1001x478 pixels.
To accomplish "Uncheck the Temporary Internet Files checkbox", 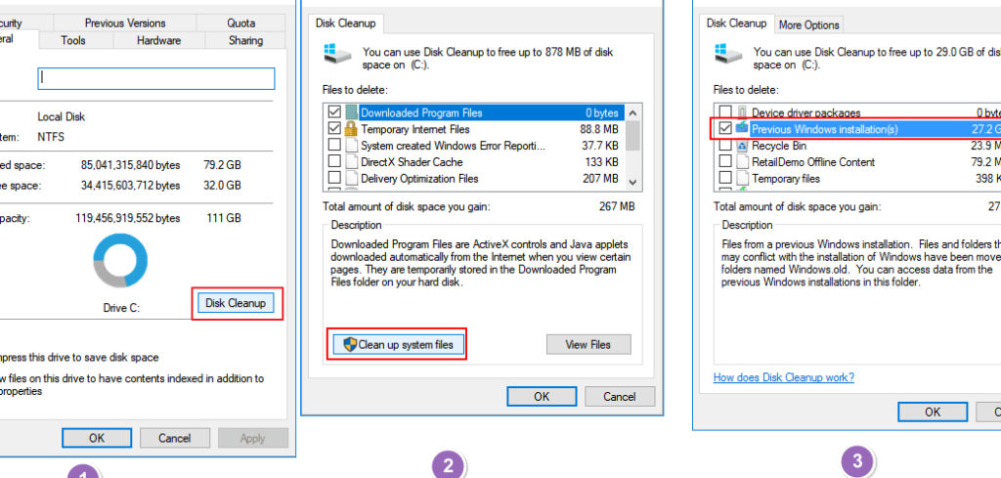I will [x=335, y=129].
